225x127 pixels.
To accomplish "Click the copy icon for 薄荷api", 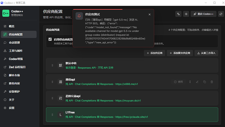I will (204, 82).
